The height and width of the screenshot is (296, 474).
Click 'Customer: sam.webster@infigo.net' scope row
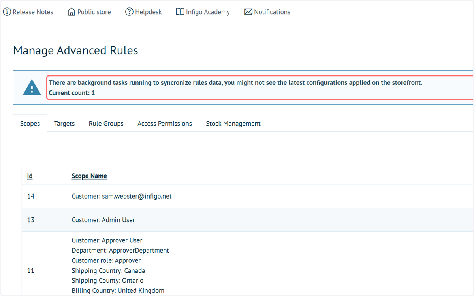coord(122,196)
